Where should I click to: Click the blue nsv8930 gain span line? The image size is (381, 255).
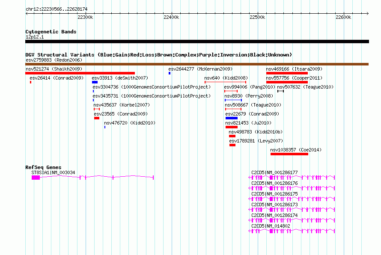(x=233, y=100)
